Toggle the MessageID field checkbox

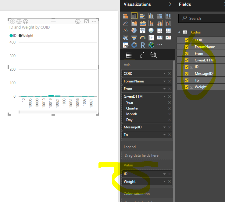point(186,74)
